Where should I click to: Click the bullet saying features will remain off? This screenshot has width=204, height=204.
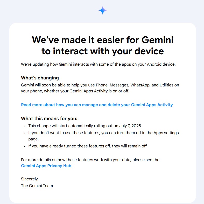[88, 146]
